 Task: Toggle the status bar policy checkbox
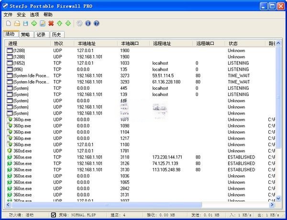click(x=54, y=215)
